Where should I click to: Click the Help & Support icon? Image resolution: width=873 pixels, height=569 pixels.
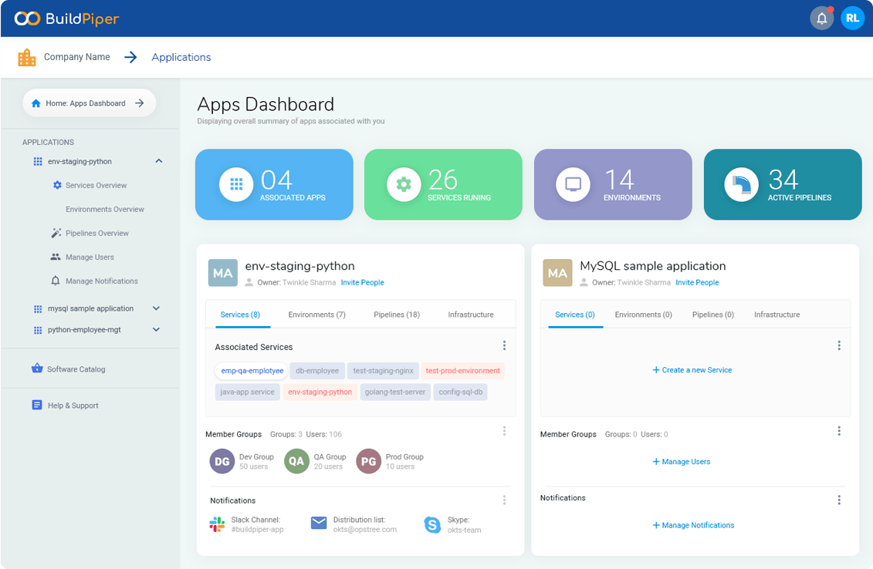point(37,405)
